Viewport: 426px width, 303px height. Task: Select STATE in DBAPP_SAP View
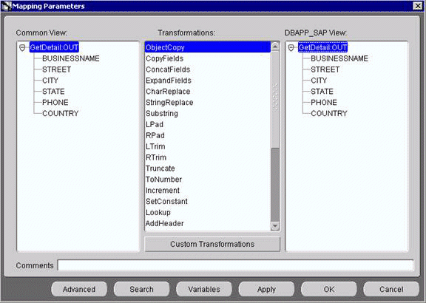322,92
